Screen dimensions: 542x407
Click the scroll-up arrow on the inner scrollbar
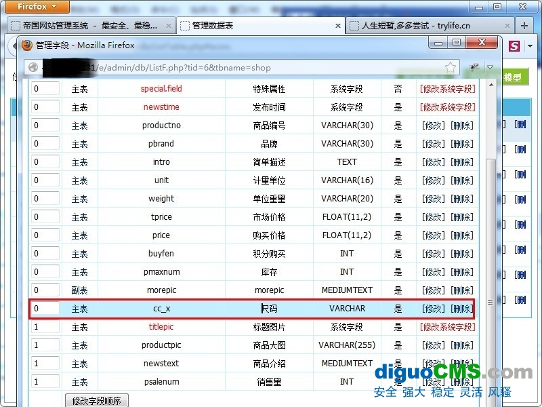(492, 85)
